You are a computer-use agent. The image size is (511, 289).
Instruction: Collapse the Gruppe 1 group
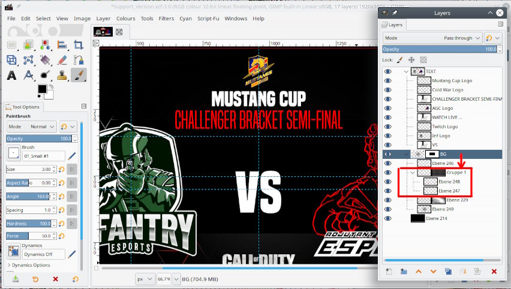tap(413, 172)
